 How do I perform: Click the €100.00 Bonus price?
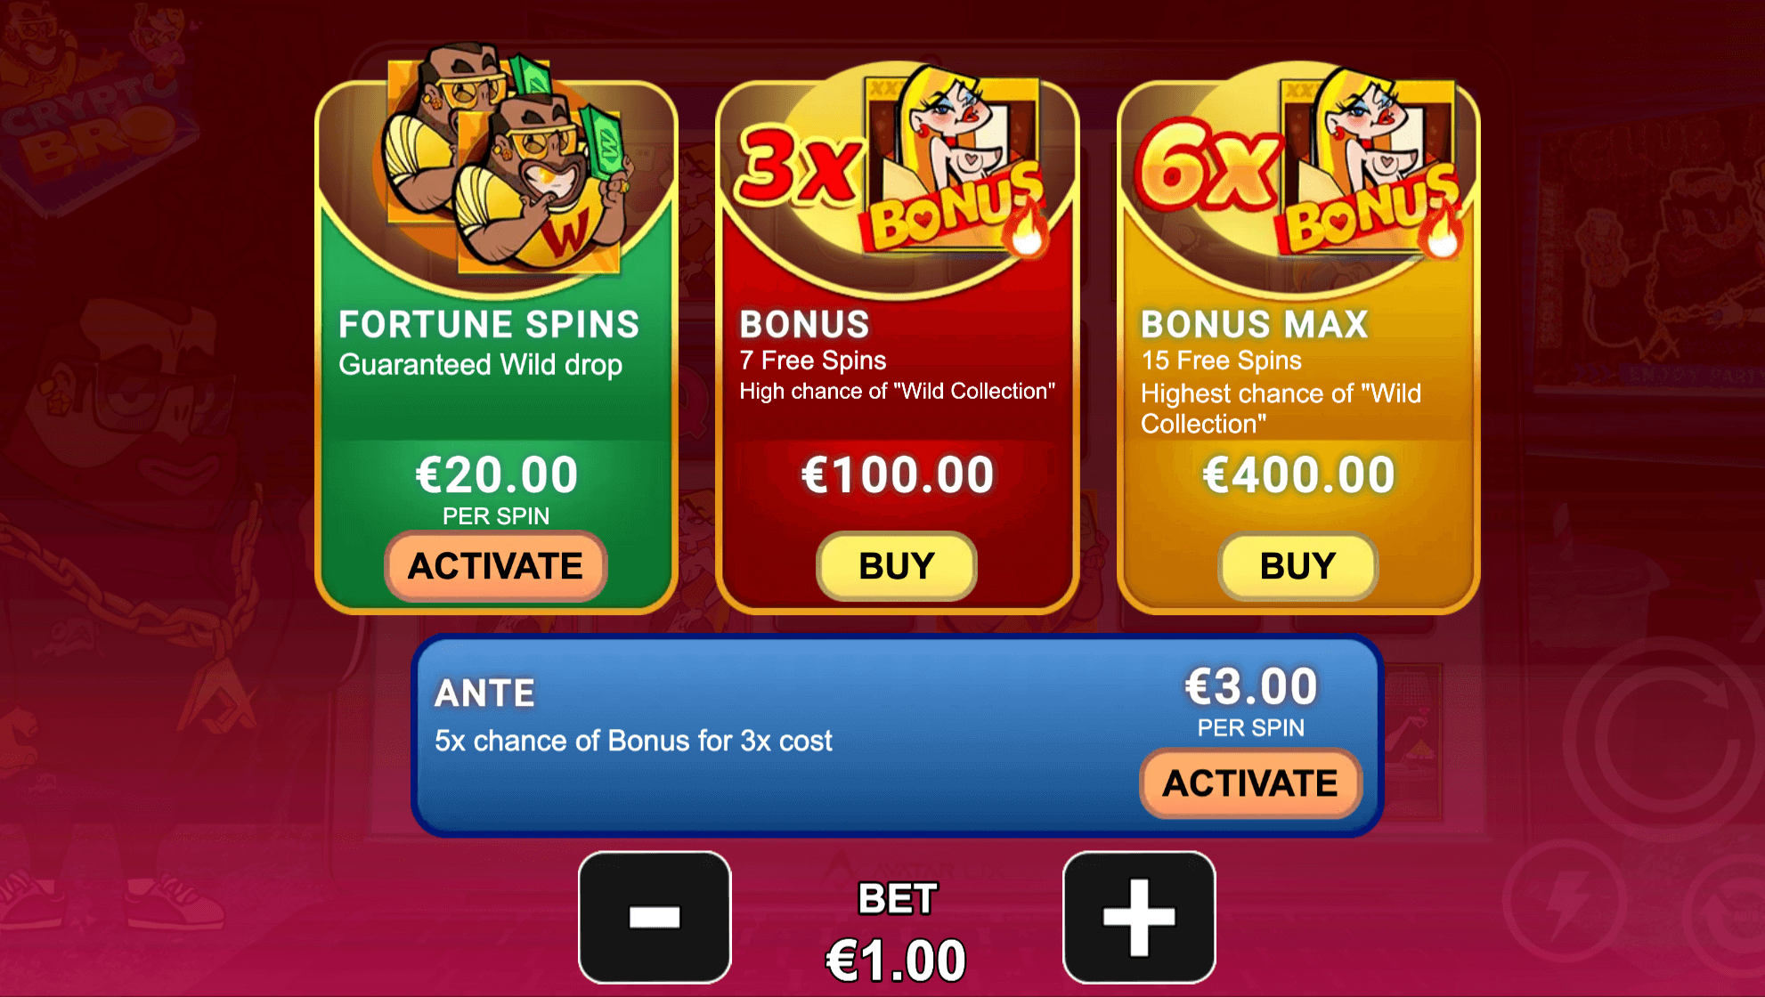(897, 474)
